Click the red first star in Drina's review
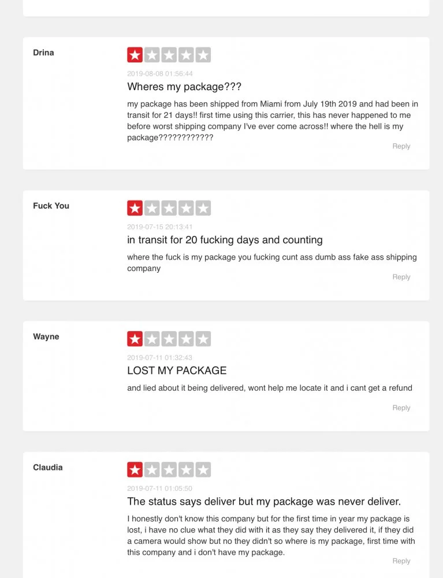The width and height of the screenshot is (443, 578). (x=135, y=55)
